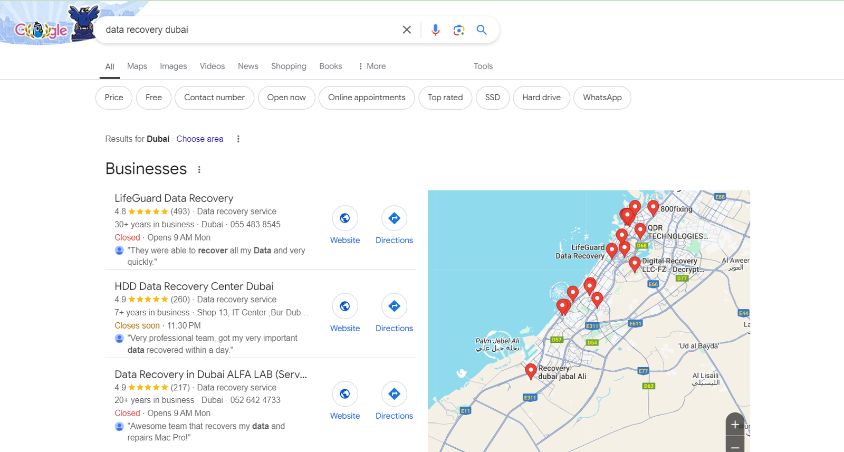Click ALFA LAB rating 4.9 (217) text
Viewport: 844px width, 452px height.
[x=152, y=388]
